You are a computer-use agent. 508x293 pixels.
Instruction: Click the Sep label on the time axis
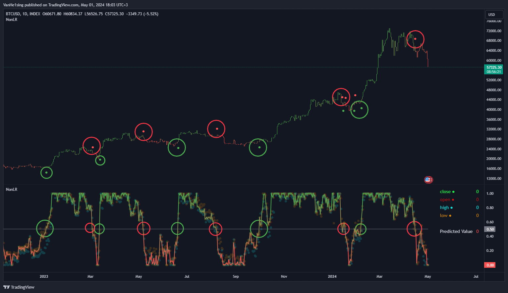click(x=236, y=276)
